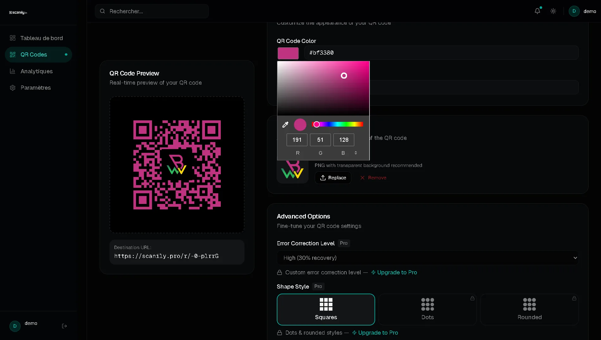This screenshot has height=340, width=601.
Task: Edit the #bf3380 hex color field
Action: pos(442,53)
